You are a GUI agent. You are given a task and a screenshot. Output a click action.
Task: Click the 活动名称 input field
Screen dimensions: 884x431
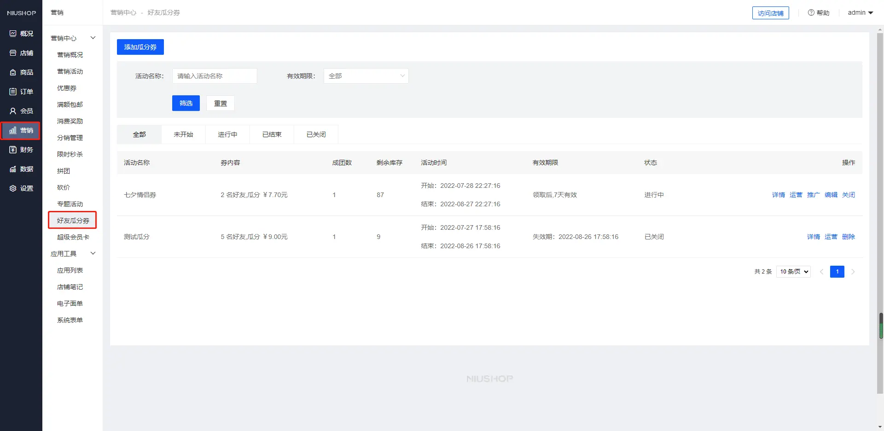pyautogui.click(x=215, y=76)
